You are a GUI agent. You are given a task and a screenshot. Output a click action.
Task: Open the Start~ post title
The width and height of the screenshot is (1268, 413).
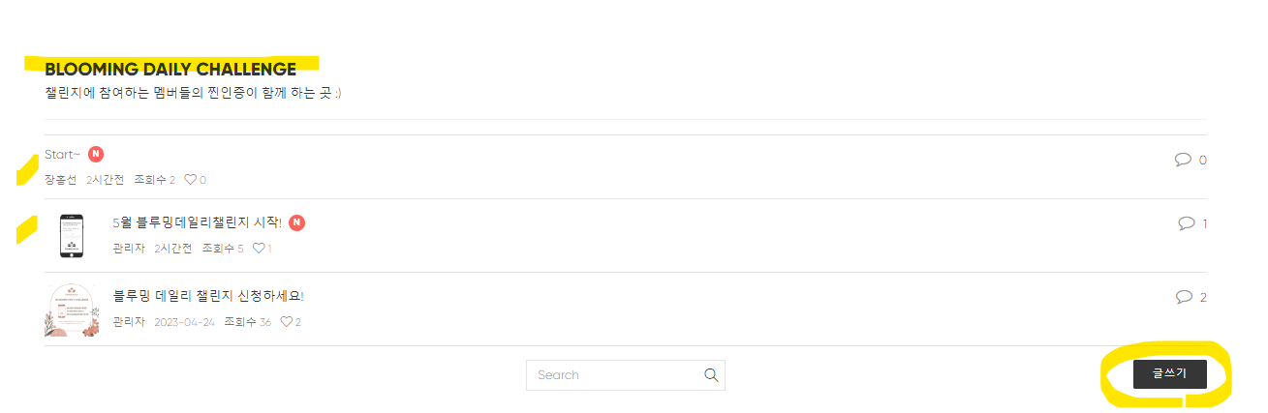coord(63,155)
